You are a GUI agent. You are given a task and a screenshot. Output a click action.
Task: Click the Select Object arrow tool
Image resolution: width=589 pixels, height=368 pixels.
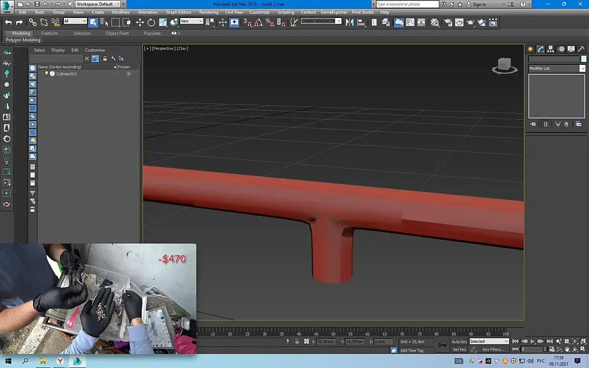coord(93,22)
